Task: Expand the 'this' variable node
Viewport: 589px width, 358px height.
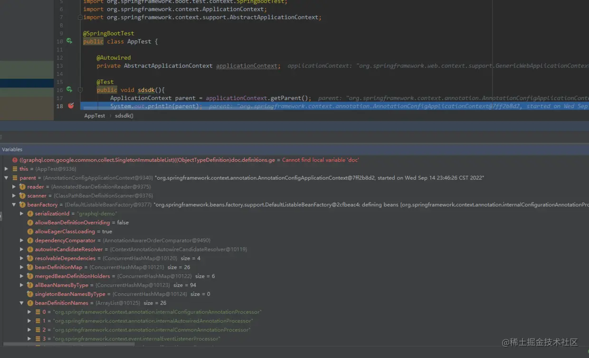Action: pos(6,169)
